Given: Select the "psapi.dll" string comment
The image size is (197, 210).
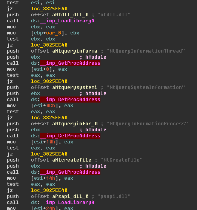Looking at the screenshot, I should [x=114, y=196].
